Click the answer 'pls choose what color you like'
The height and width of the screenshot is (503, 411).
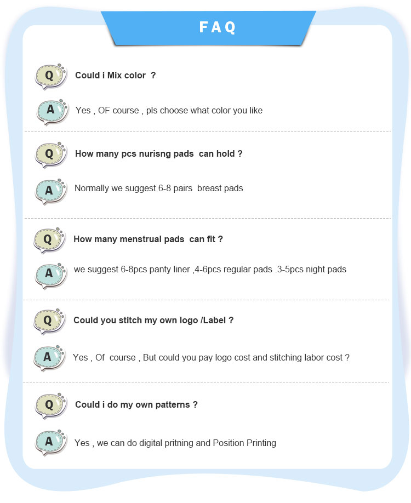(x=169, y=111)
